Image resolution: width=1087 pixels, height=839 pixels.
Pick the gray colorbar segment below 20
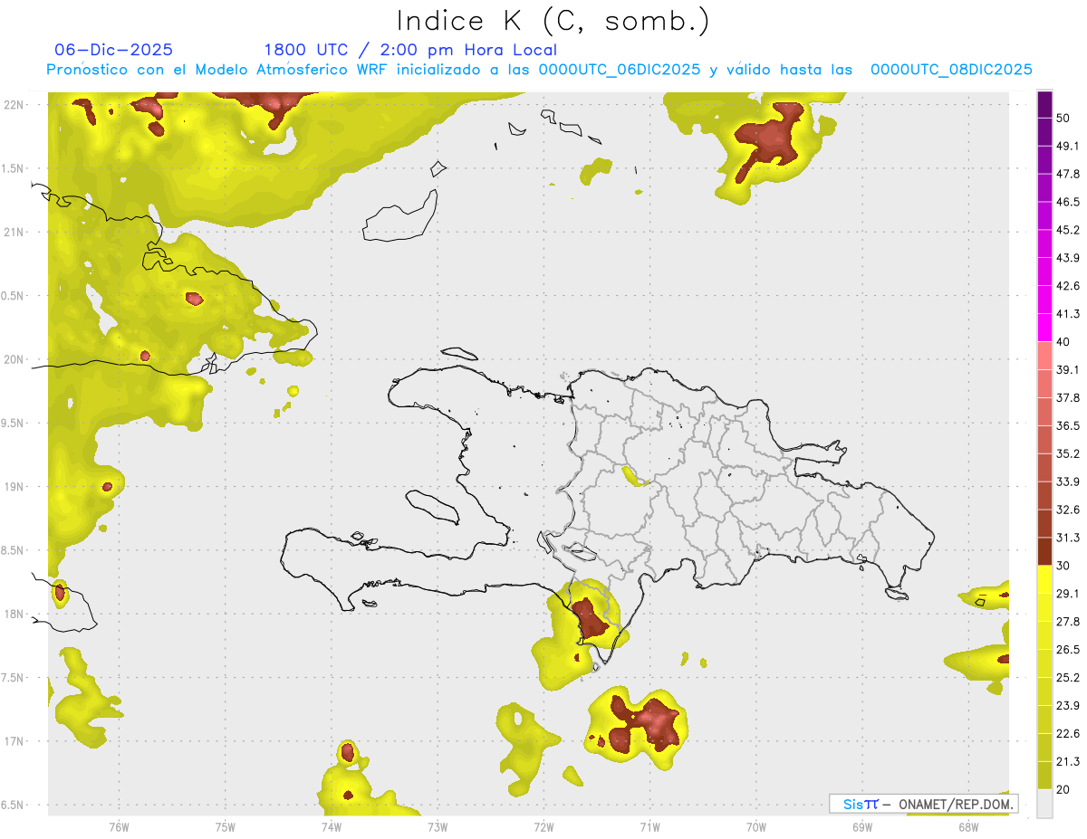pos(1044,803)
